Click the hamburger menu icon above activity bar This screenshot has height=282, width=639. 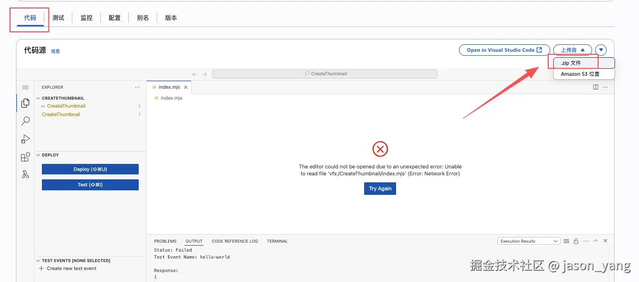click(x=25, y=87)
